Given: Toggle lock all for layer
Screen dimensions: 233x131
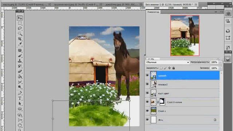Looking at the screenshot, I should [x=173, y=68].
